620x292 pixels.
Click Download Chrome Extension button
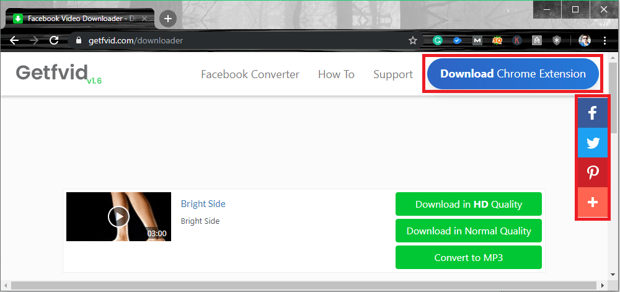click(513, 74)
